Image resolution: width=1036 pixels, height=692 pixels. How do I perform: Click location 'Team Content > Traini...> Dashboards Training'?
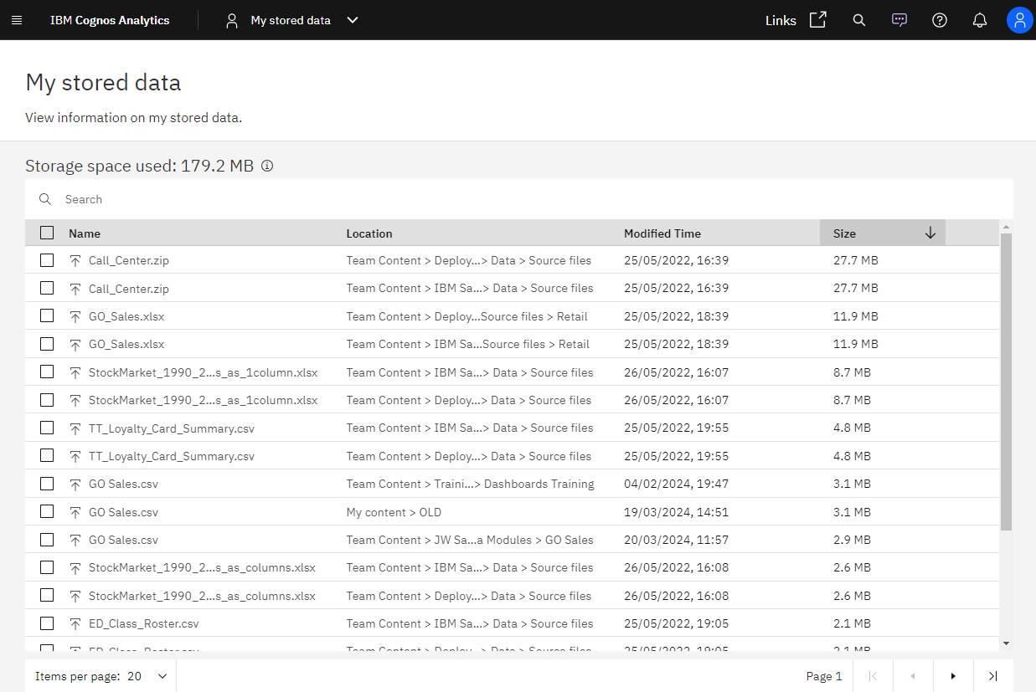pyautogui.click(x=470, y=484)
